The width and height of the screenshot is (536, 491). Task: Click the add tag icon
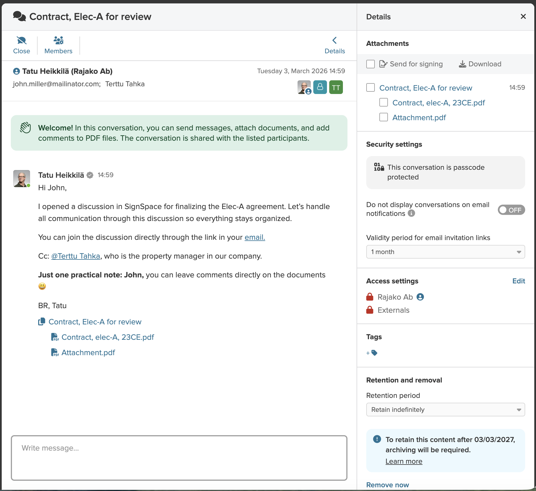(372, 353)
